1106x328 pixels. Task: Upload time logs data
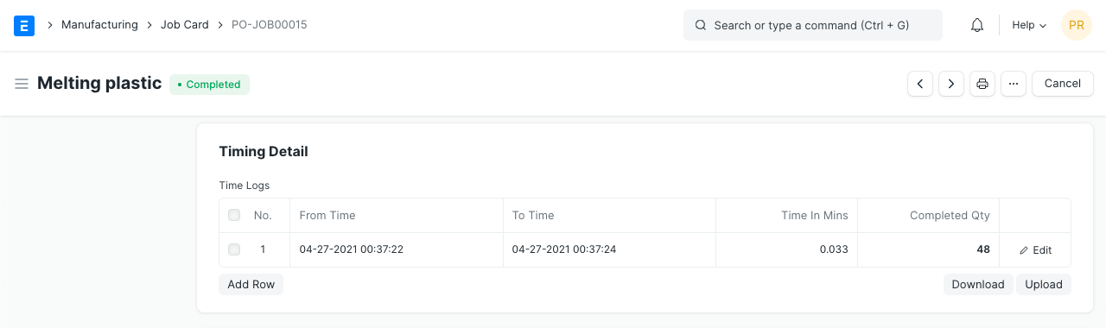[1044, 284]
